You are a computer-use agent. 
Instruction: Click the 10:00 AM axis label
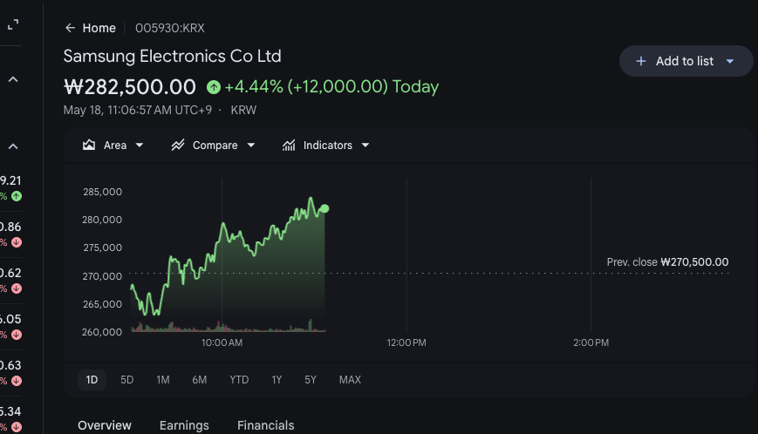(x=222, y=342)
